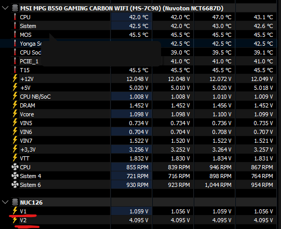Click the lightning bolt icon for +12V

click(x=15, y=78)
